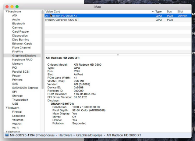Click the sort arrow in Video Card header

(x=153, y=12)
